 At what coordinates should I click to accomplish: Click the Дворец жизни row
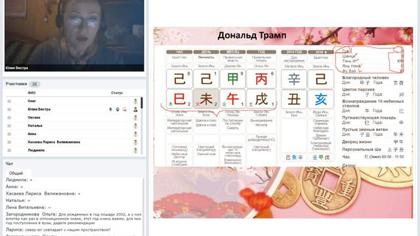pyautogui.click(x=373, y=142)
